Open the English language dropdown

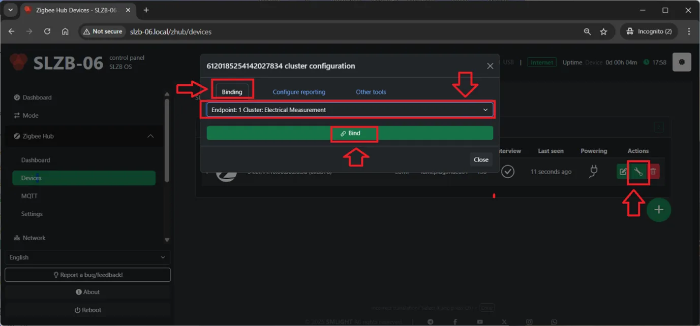coord(87,257)
